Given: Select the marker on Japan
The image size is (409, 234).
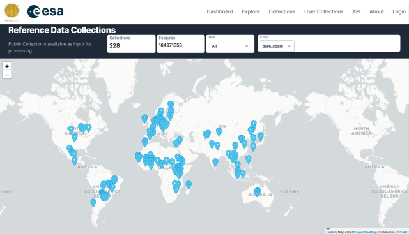Looking at the screenshot, I should point(260,136).
